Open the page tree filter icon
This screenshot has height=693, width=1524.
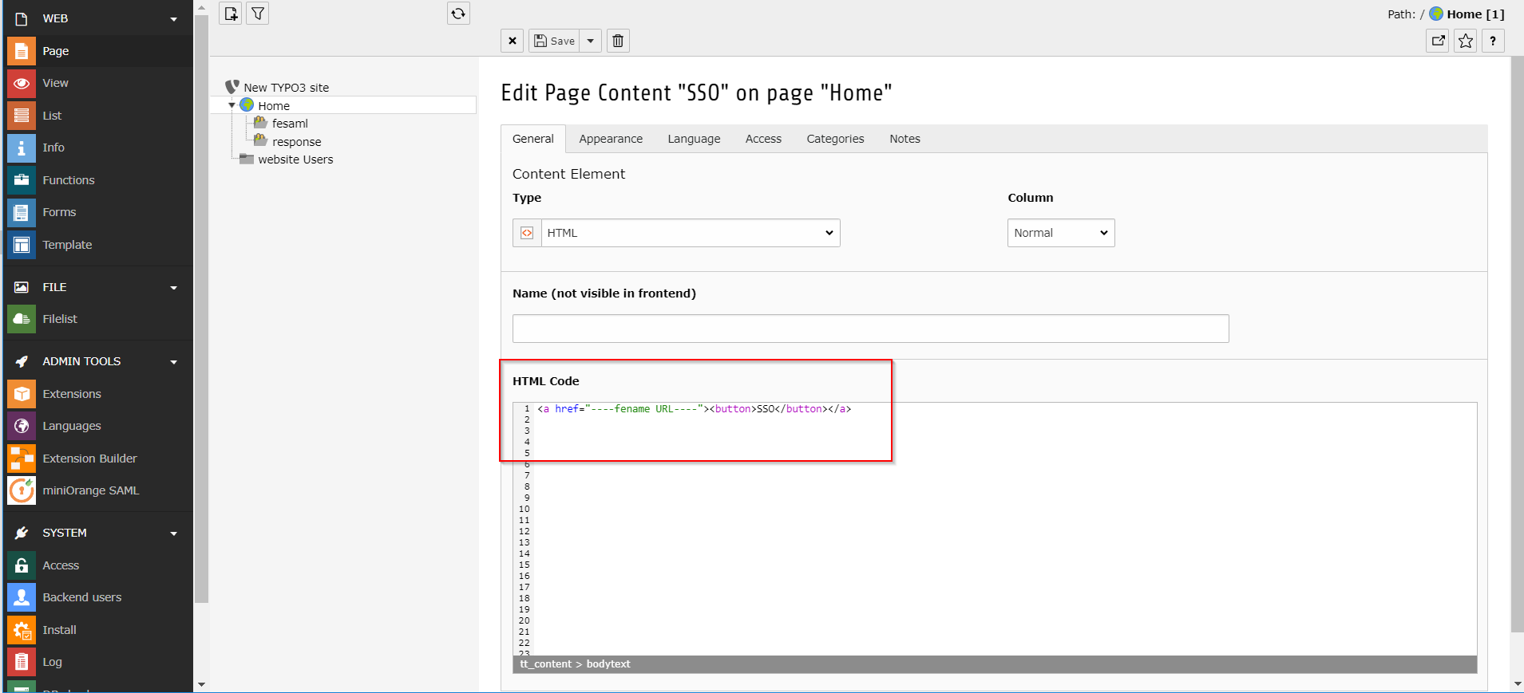coord(258,14)
